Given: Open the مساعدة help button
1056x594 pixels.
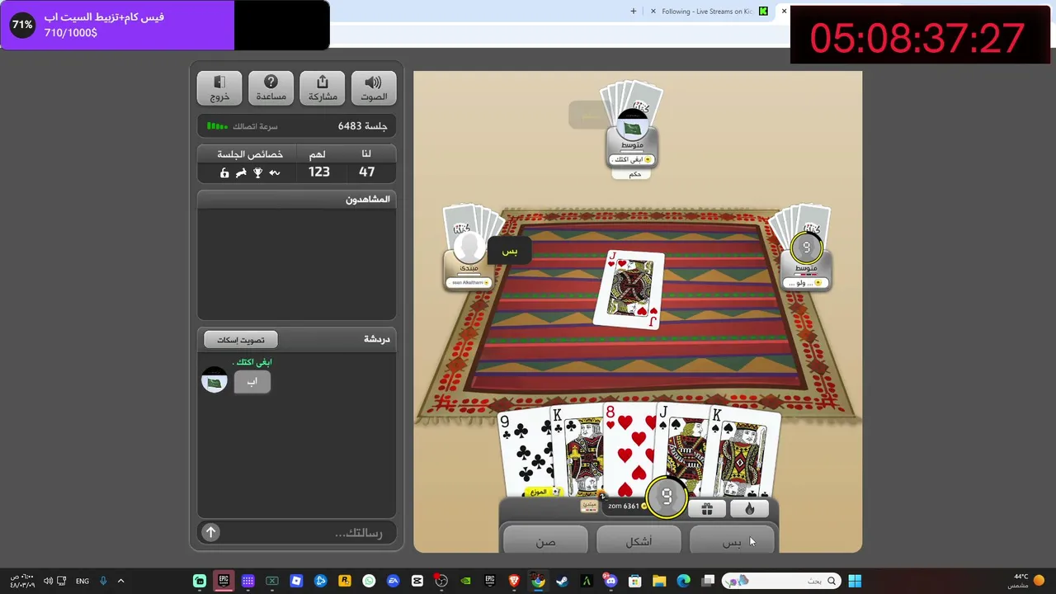Looking at the screenshot, I should click(x=271, y=88).
